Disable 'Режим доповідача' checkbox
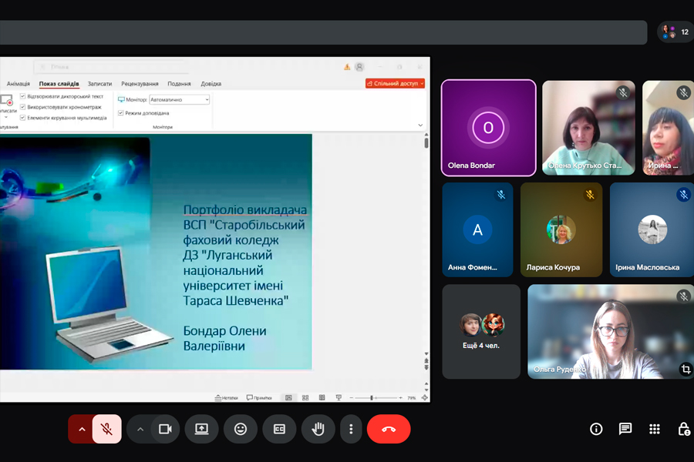Screen dimensions: 694x462 121,113
